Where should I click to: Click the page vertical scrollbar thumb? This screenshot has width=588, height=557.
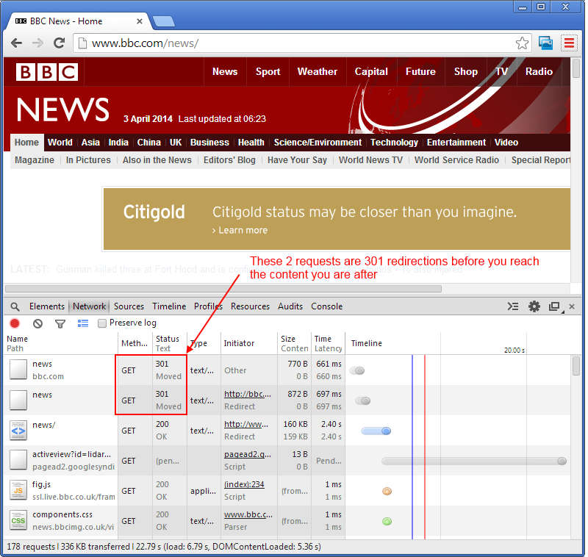[576, 68]
